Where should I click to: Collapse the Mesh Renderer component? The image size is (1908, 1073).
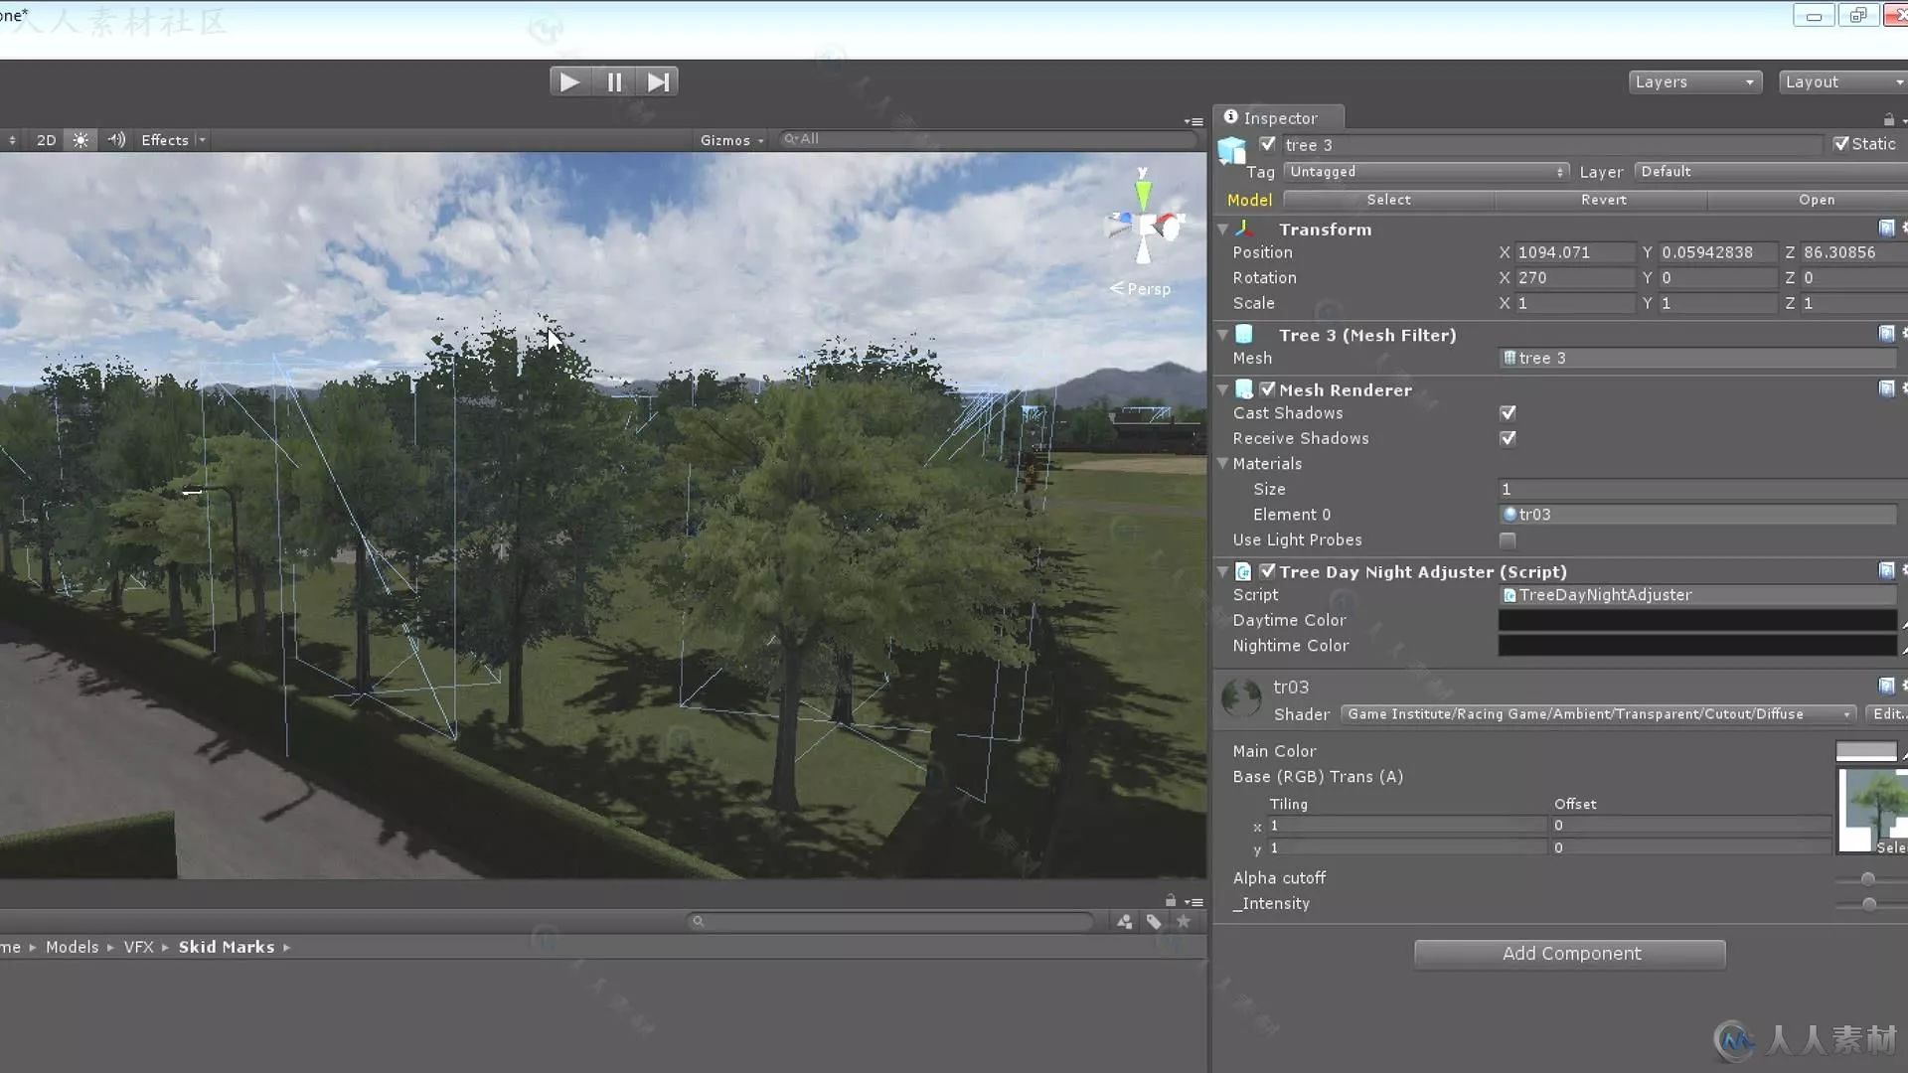(1223, 389)
